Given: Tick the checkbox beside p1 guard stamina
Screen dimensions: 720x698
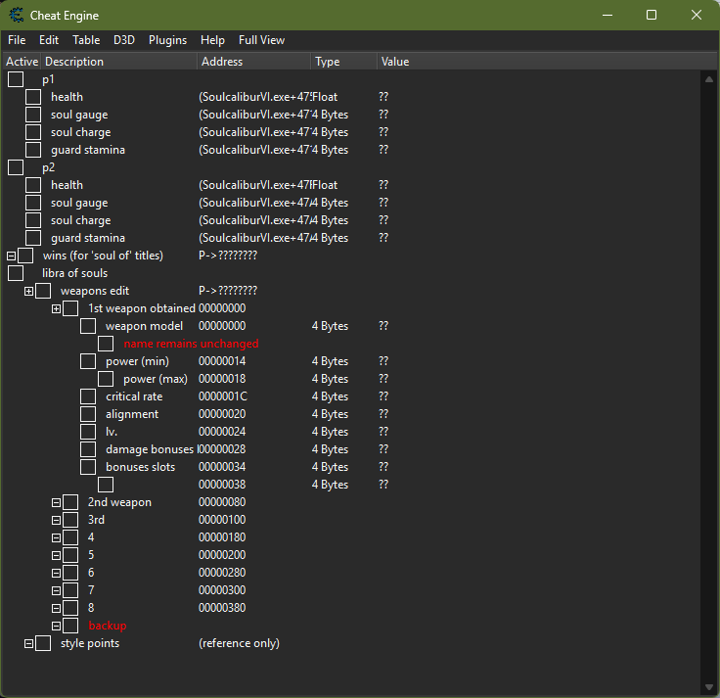Looking at the screenshot, I should coord(33,150).
